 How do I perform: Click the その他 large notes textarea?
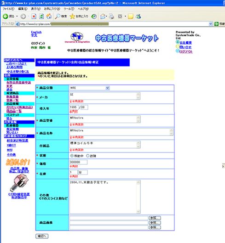click(105, 197)
